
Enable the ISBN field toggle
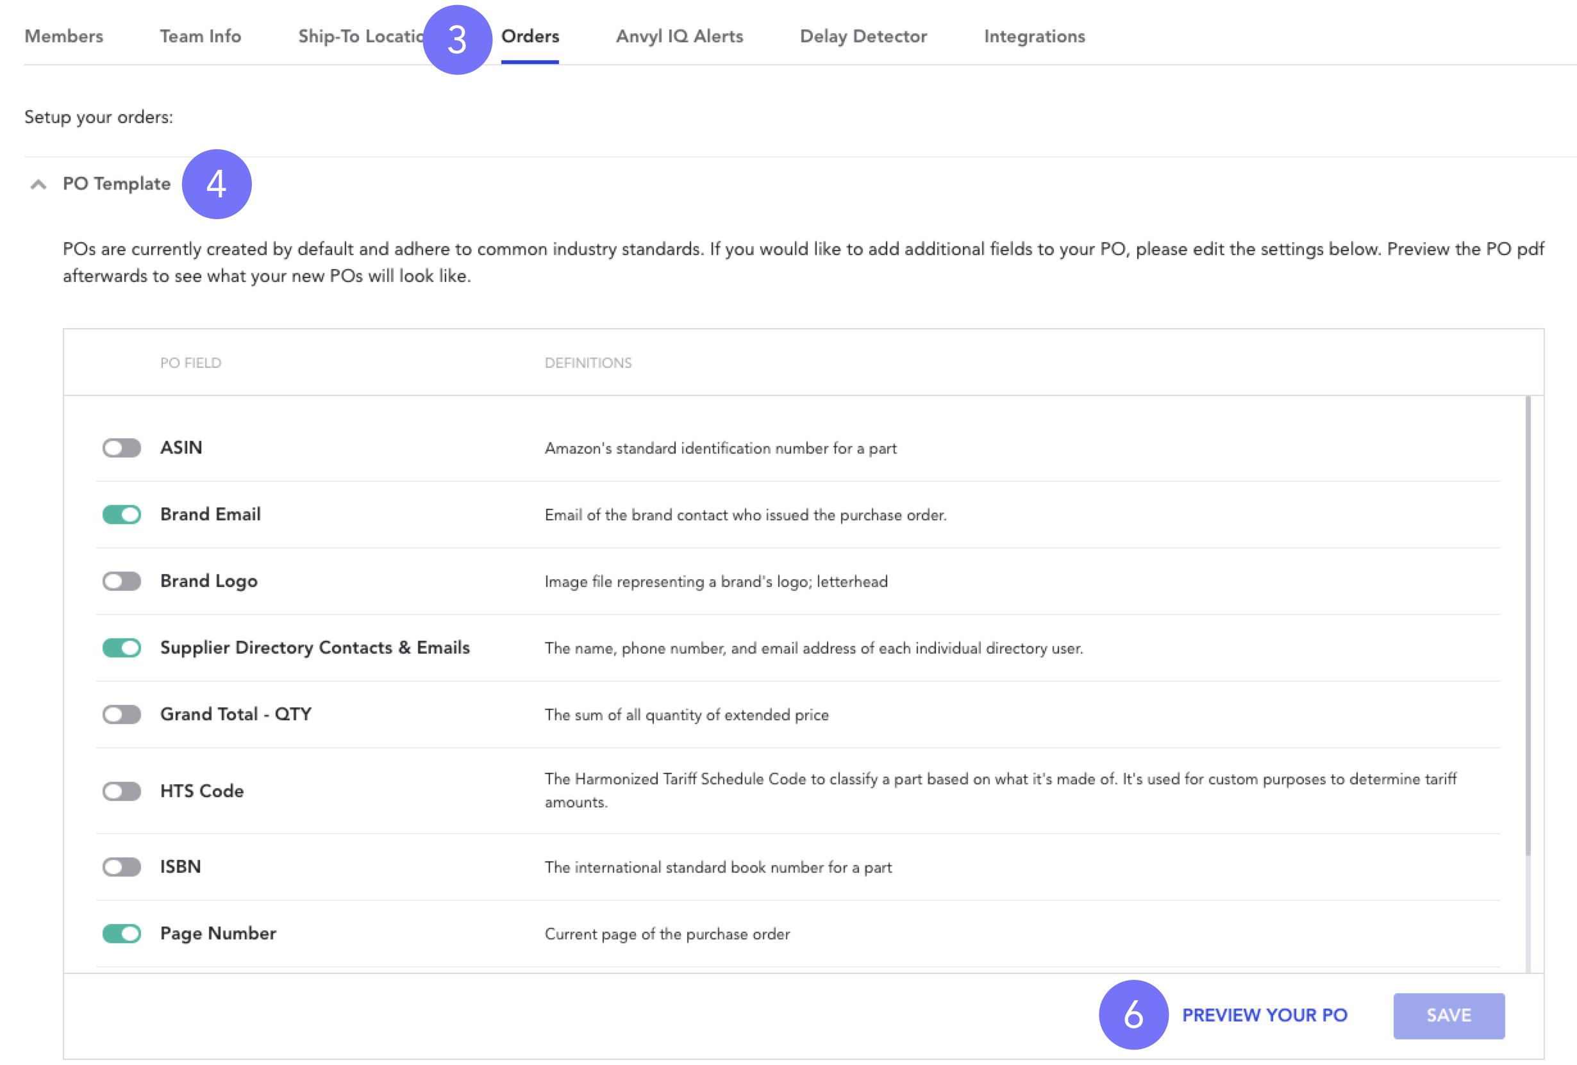[121, 867]
